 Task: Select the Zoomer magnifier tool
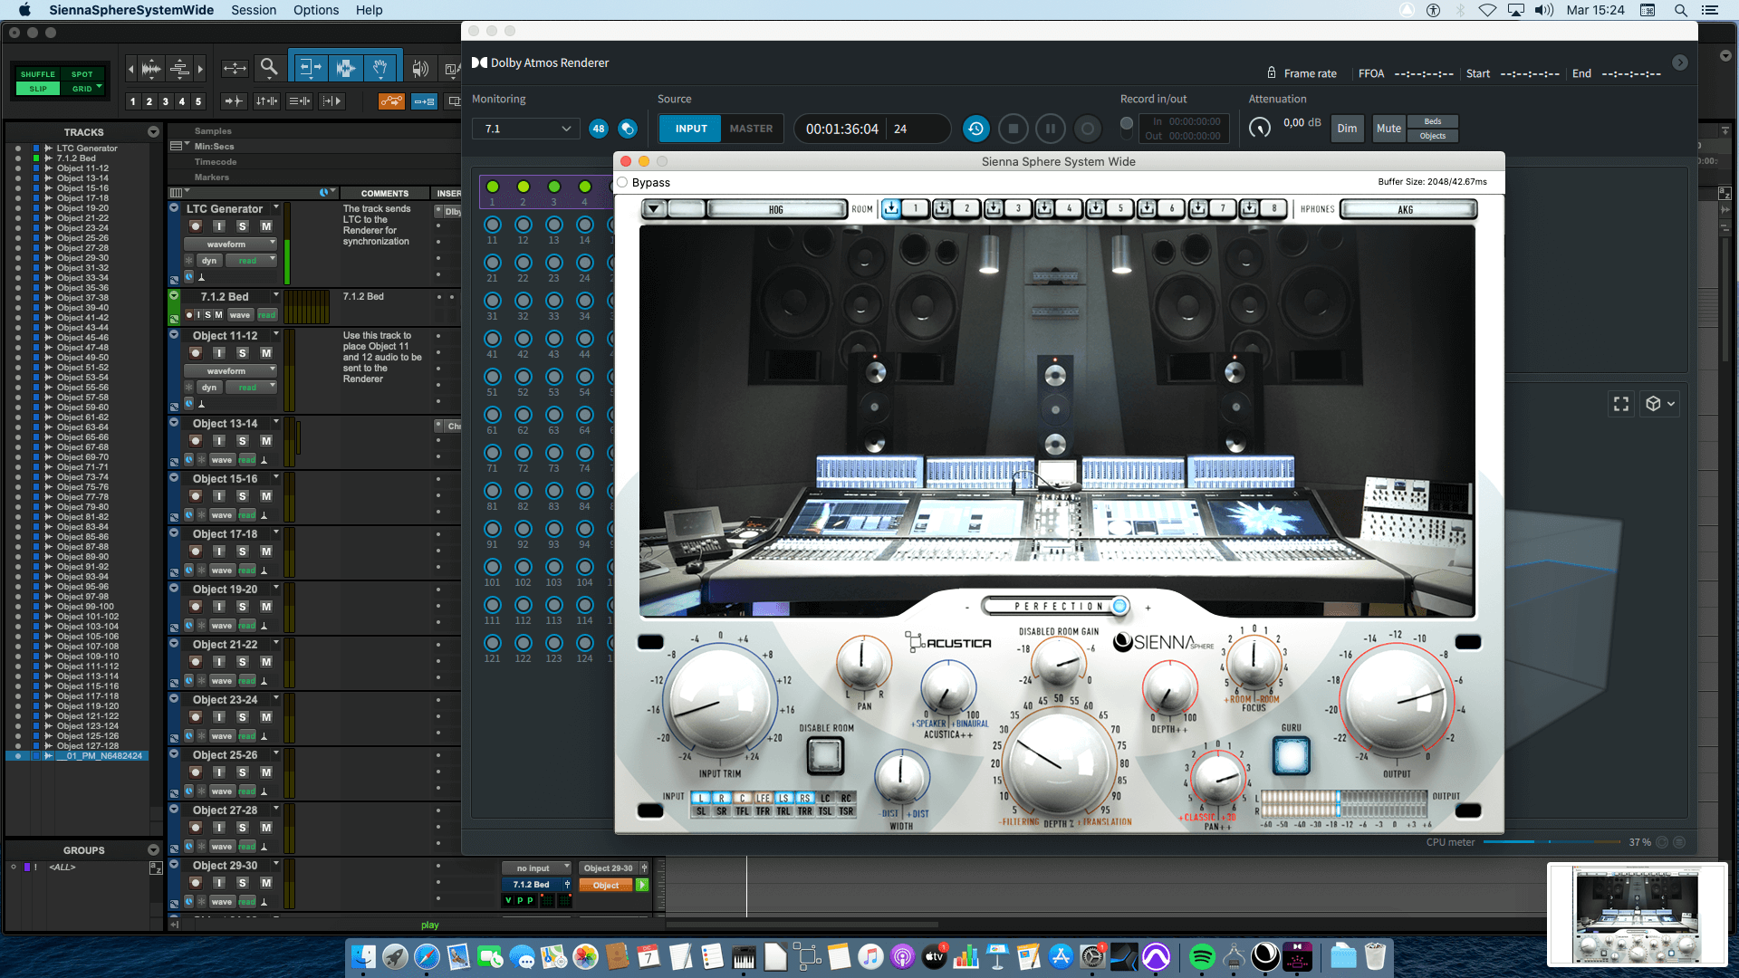pyautogui.click(x=268, y=68)
